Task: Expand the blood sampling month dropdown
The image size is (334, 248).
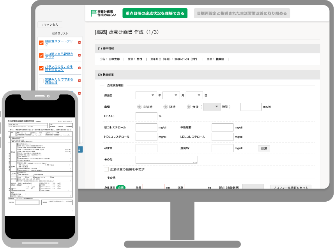Action: click(171, 95)
